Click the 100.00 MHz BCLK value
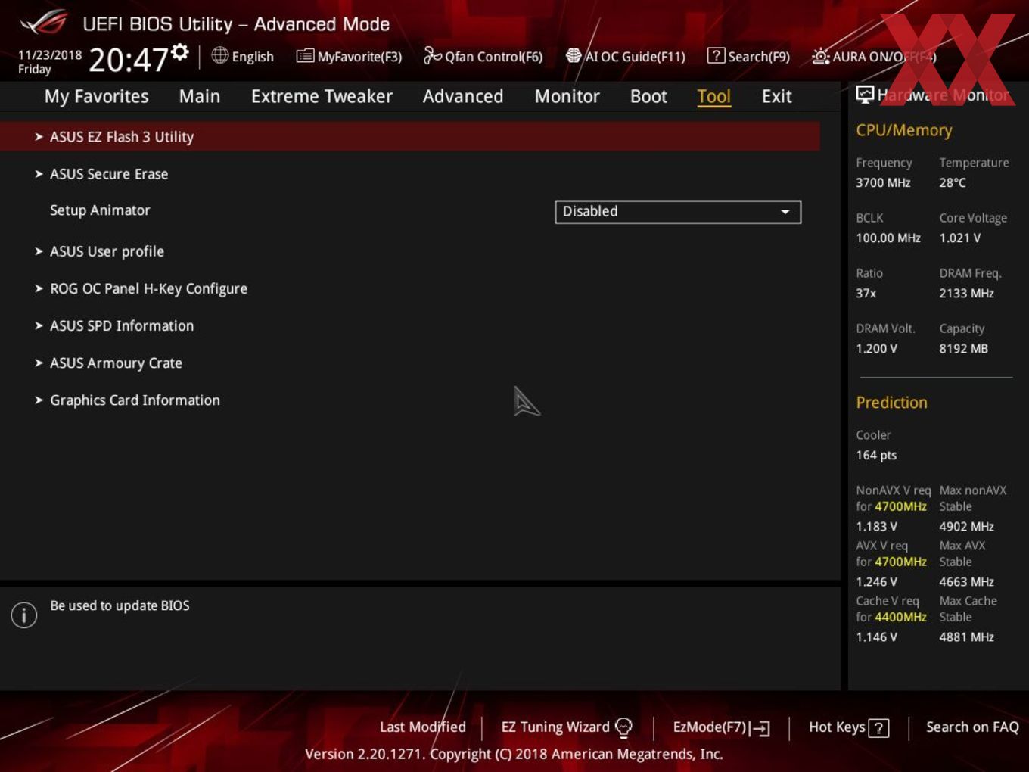Viewport: 1029px width, 772px height. tap(888, 238)
